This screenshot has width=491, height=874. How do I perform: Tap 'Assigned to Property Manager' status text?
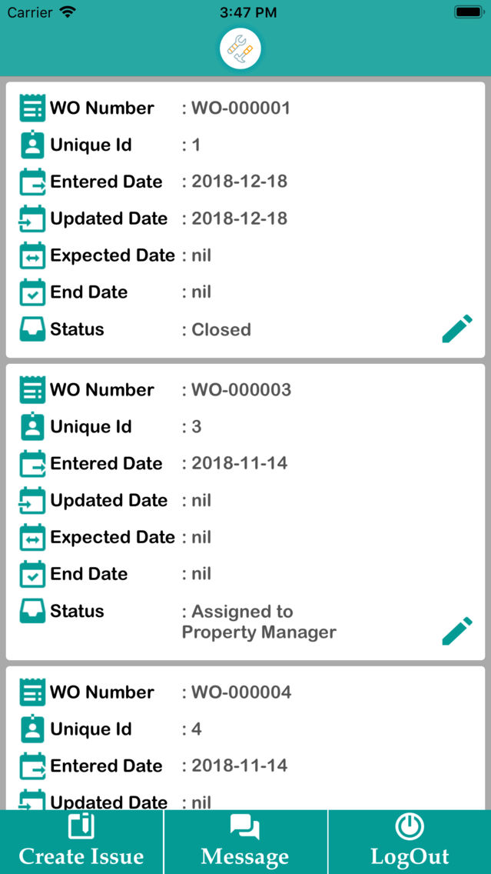[x=259, y=621]
